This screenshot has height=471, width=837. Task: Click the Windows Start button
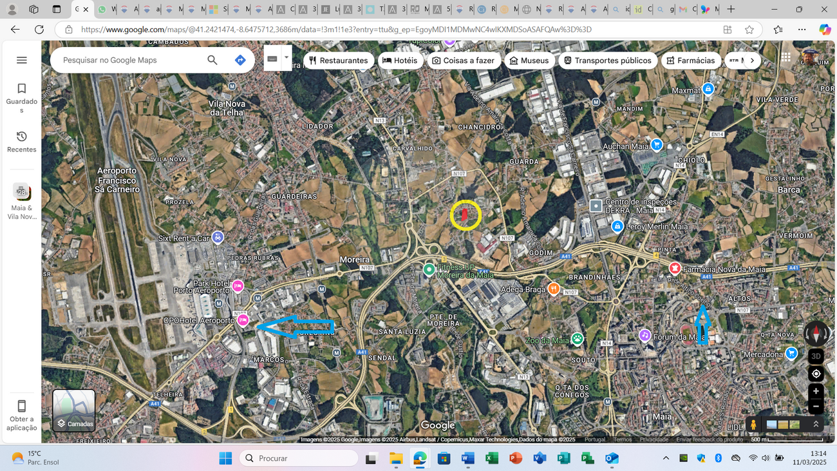coord(225,458)
